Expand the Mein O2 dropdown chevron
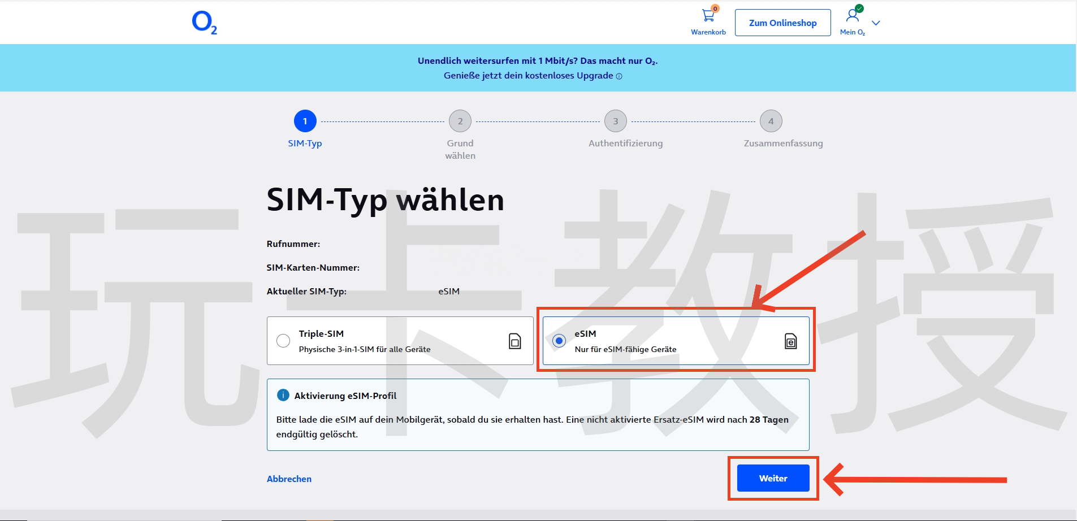The height and width of the screenshot is (521, 1077). click(x=876, y=23)
